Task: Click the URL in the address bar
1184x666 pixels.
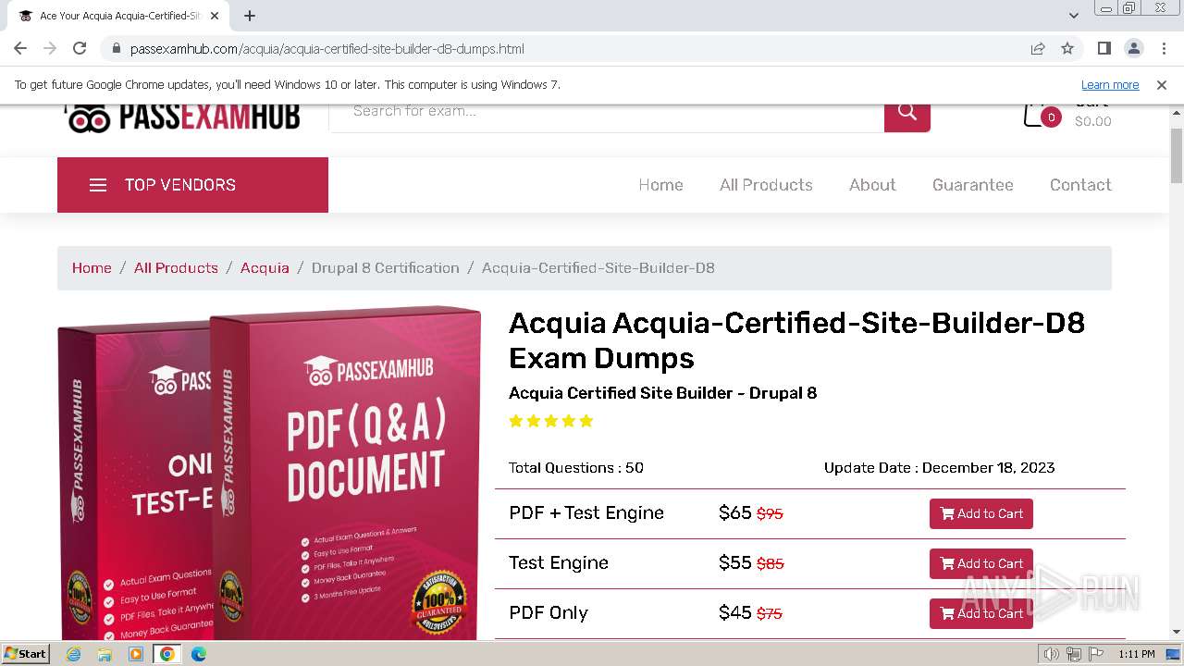Action: coord(327,49)
